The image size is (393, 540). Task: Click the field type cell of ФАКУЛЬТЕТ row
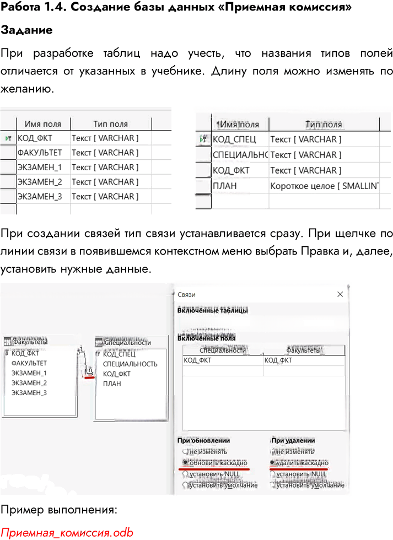111,153
